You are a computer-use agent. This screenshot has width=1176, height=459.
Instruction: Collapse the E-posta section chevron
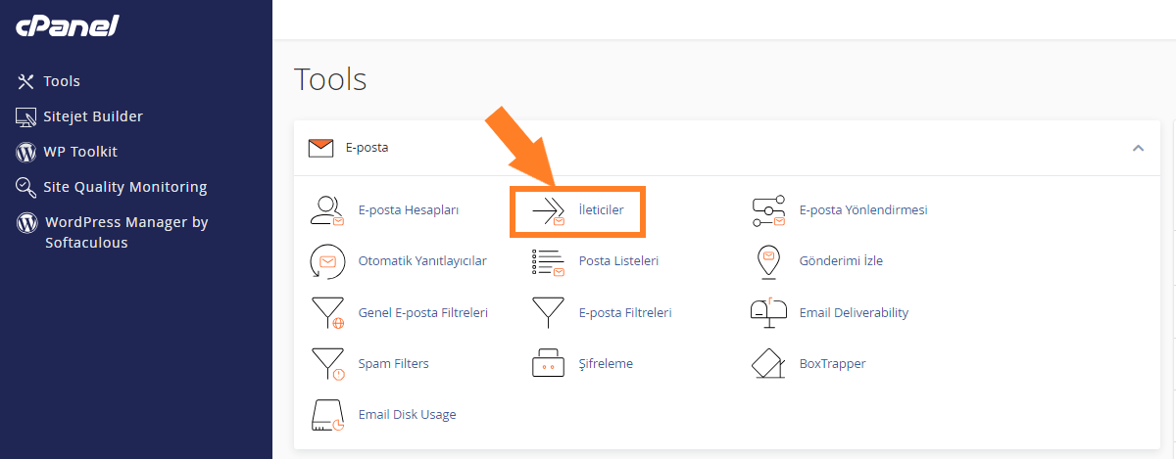pos(1138,148)
